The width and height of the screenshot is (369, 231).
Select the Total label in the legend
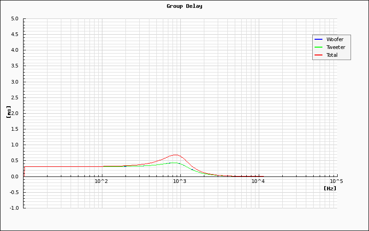click(332, 55)
